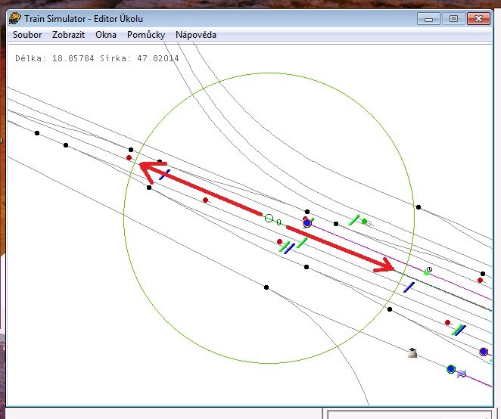The image size is (501, 419).
Task: Select the blue slash marker beside left arrowhead
Action: click(164, 174)
